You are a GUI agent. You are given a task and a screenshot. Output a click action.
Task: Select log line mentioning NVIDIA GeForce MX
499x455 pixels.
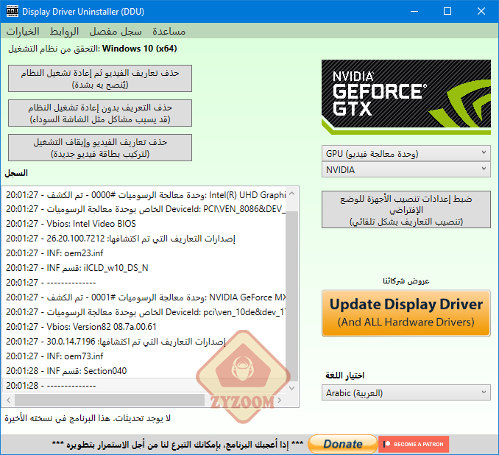click(x=144, y=297)
